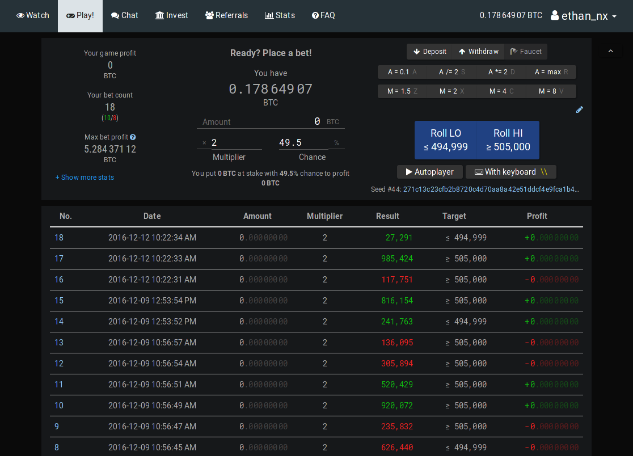Click the Date column header

coord(152,216)
